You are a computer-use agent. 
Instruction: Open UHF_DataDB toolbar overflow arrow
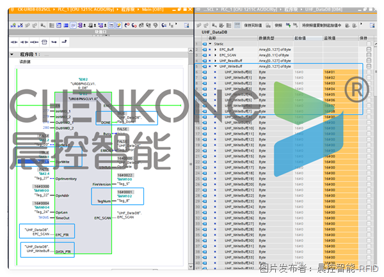(x=361, y=24)
